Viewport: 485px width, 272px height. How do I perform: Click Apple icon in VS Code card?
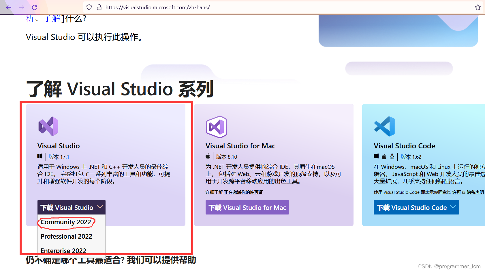coord(384,156)
